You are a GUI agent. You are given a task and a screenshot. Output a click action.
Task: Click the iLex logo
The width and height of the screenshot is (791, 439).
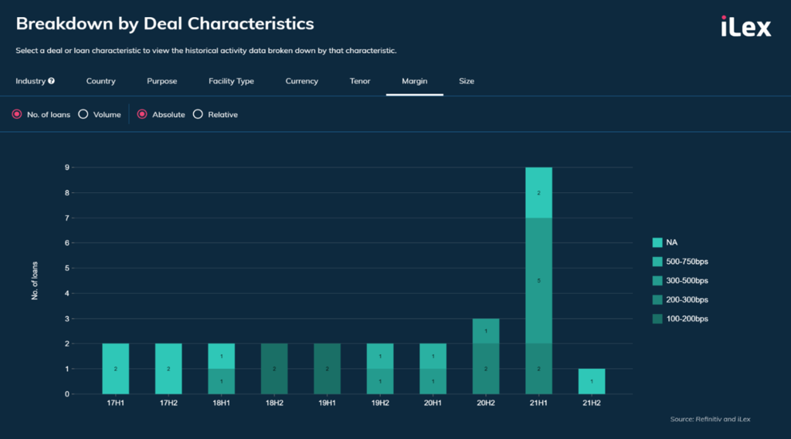(745, 27)
